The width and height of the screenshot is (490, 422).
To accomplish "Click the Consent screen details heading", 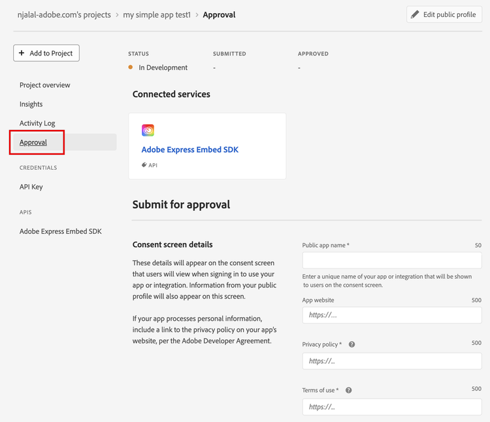I will (x=172, y=244).
